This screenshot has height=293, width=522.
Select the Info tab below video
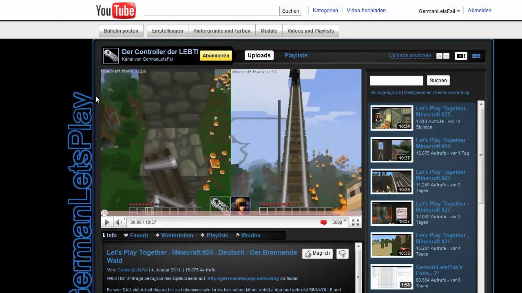pyautogui.click(x=109, y=235)
